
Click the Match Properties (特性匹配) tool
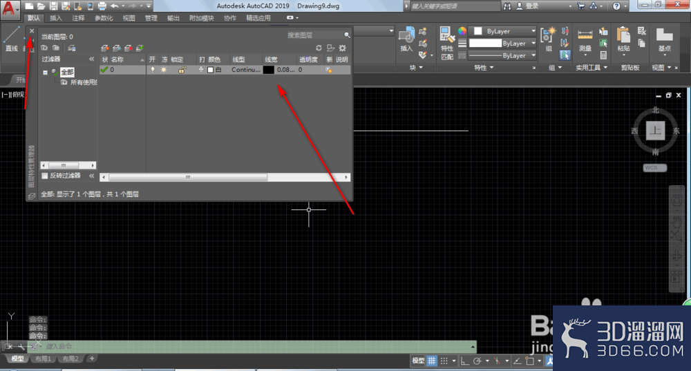pos(447,43)
